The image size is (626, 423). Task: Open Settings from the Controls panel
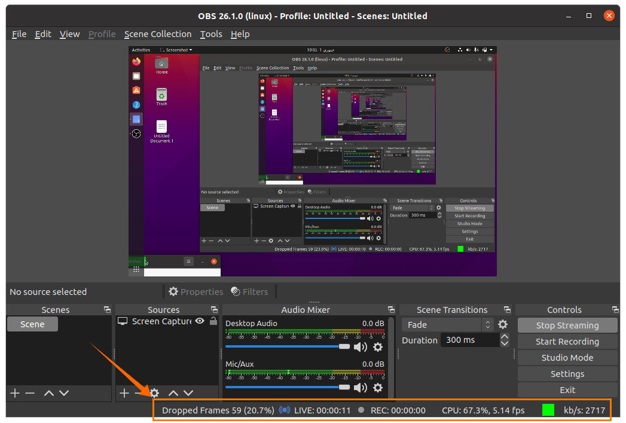(567, 374)
